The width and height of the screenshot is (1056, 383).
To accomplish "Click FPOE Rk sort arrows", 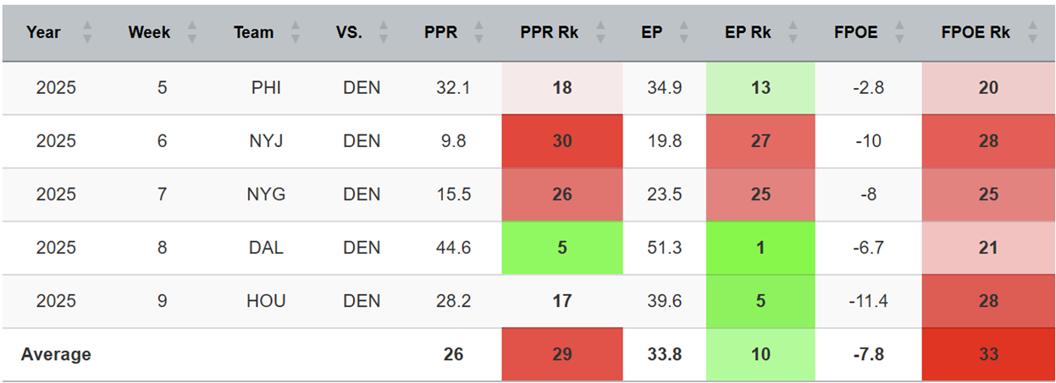I will coord(1031,33).
